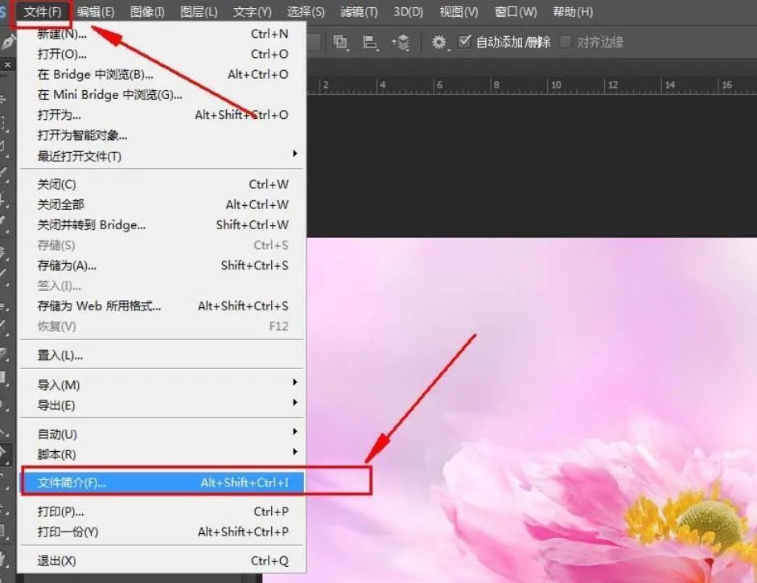Viewport: 757px width, 583px height.
Task: Click the Pen tool preset icon
Action: 8,42
